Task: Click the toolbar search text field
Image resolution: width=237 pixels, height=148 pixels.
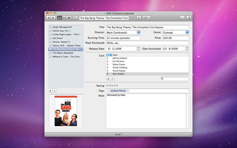Action: pos(104,18)
